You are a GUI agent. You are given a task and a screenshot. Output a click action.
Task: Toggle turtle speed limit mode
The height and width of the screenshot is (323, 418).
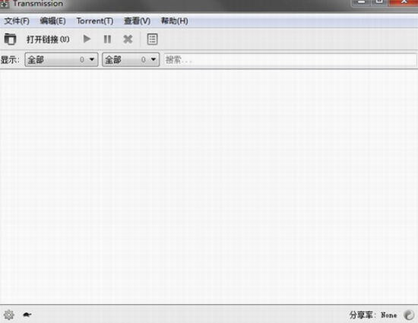click(27, 315)
